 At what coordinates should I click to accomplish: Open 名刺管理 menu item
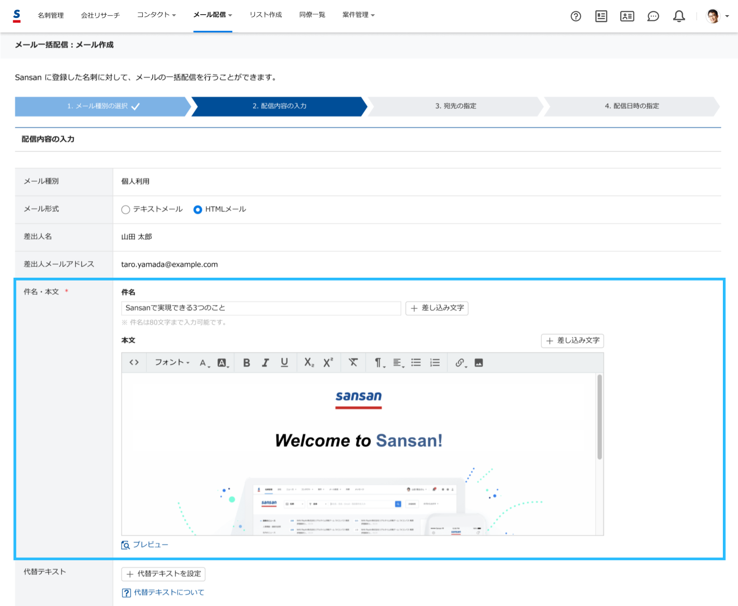(51, 16)
